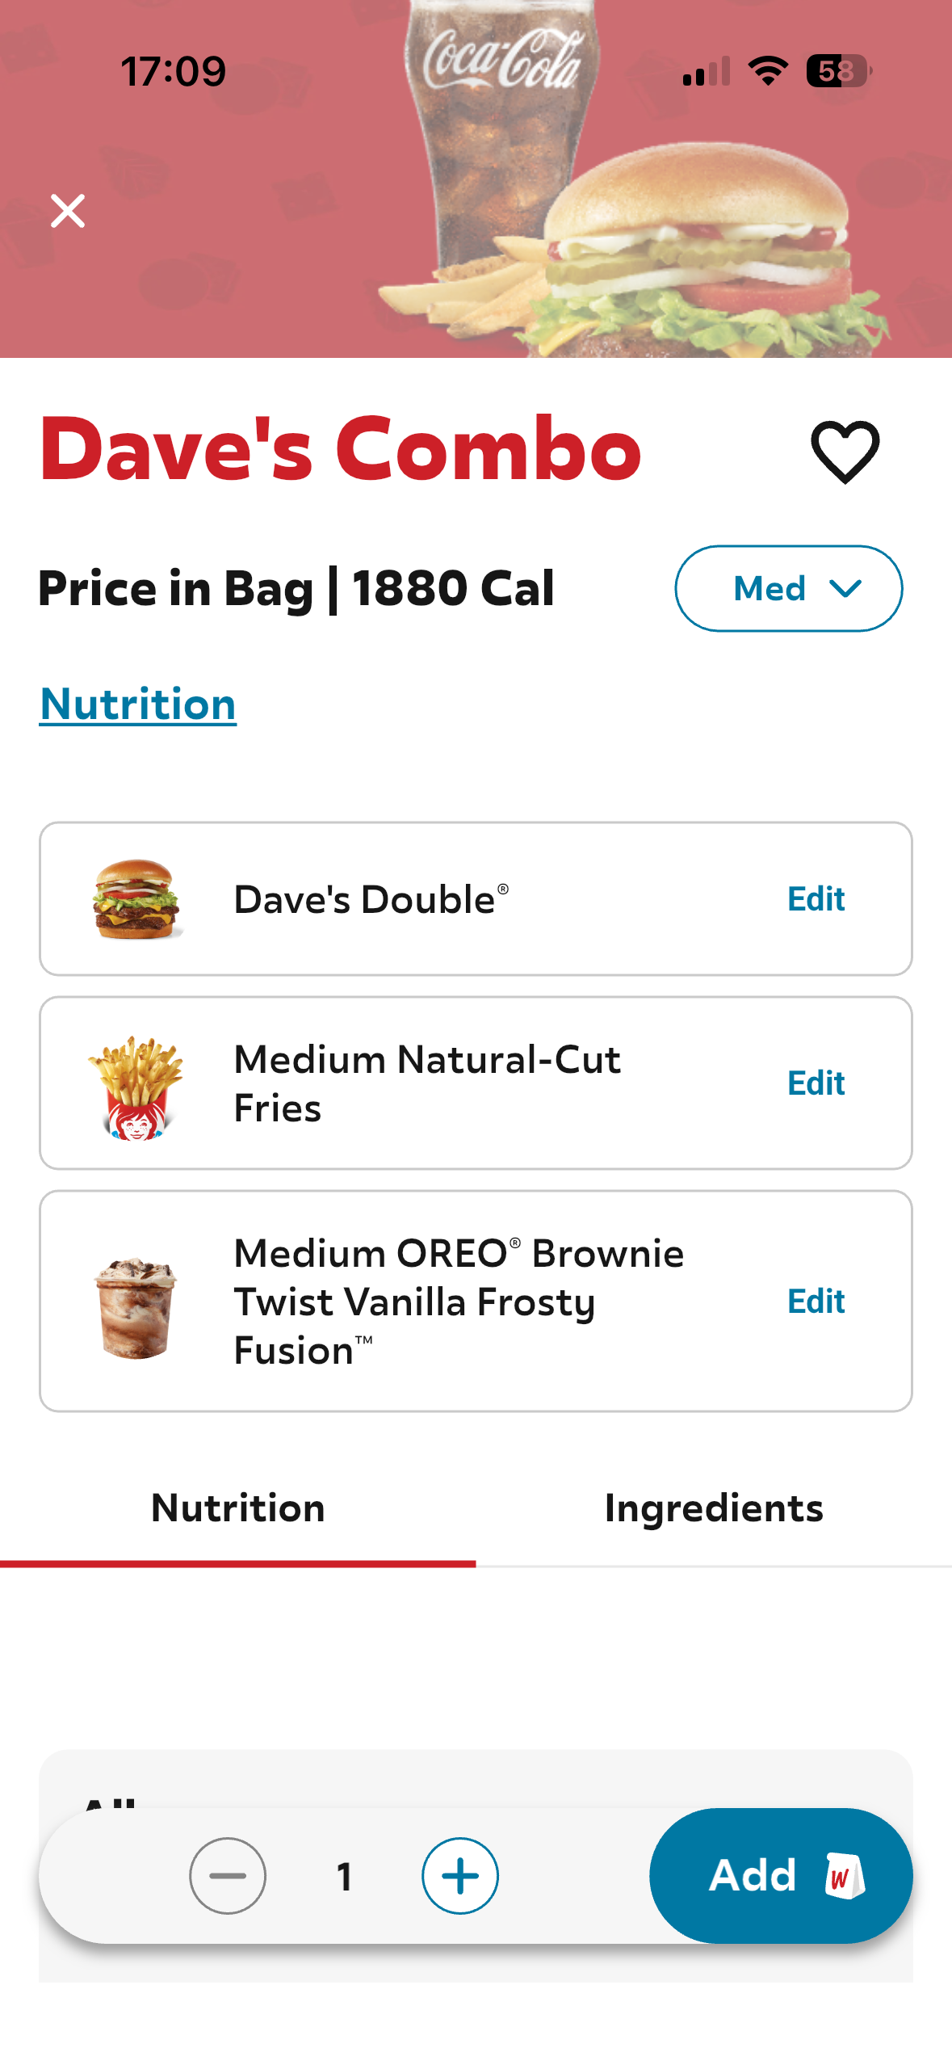Viewport: 952px width, 2065px height.
Task: Decrease quantity with the minus button
Action: [228, 1875]
